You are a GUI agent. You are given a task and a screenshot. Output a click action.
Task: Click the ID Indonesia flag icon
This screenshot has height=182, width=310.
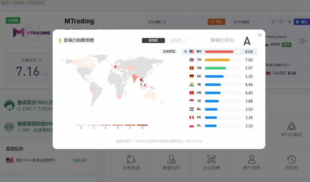click(192, 101)
